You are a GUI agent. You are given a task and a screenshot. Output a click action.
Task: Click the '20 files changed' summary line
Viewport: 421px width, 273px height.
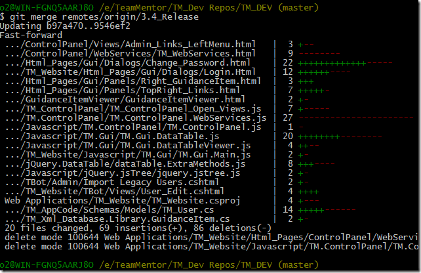pos(138,228)
